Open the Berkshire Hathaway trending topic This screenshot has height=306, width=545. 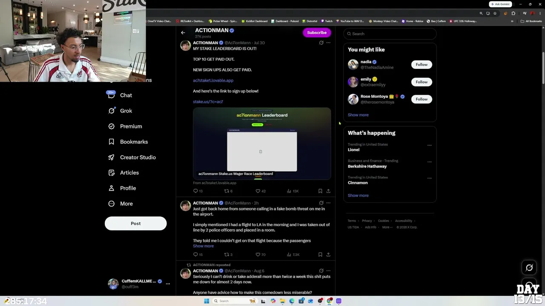(x=367, y=166)
